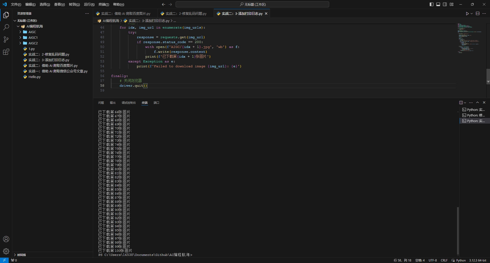This screenshot has height=263, width=490.
Task: Open terminal launch profile dropdown arrow
Action: coord(465,102)
